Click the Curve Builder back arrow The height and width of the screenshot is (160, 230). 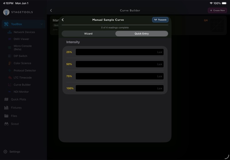(51, 10)
